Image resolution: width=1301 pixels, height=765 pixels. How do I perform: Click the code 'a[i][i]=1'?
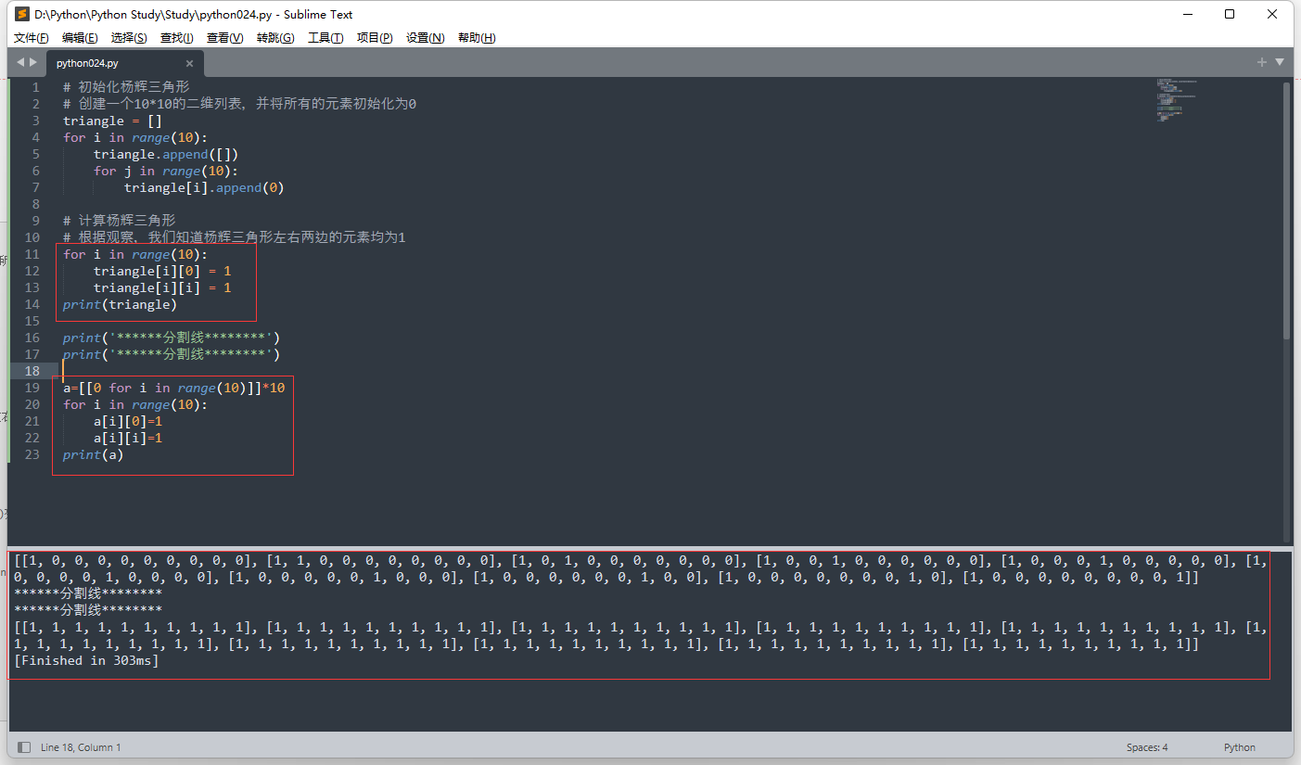128,438
